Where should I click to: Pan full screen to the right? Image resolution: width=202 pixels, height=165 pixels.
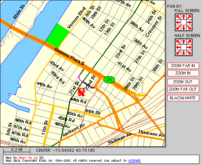point(189,22)
